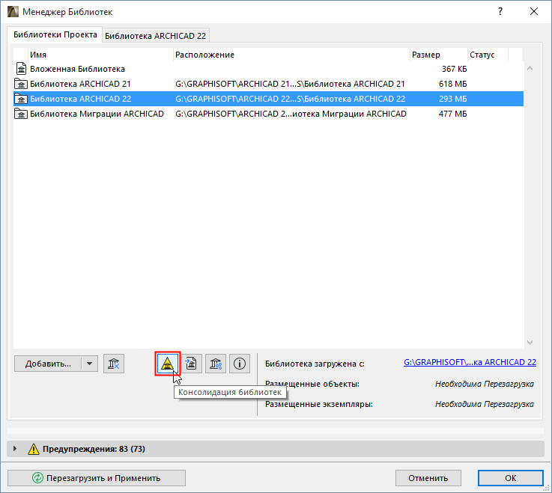
Task: Select the Библиотека Миграции ARCHICAD name
Action: pyautogui.click(x=97, y=114)
